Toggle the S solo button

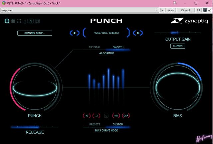pos(106,116)
